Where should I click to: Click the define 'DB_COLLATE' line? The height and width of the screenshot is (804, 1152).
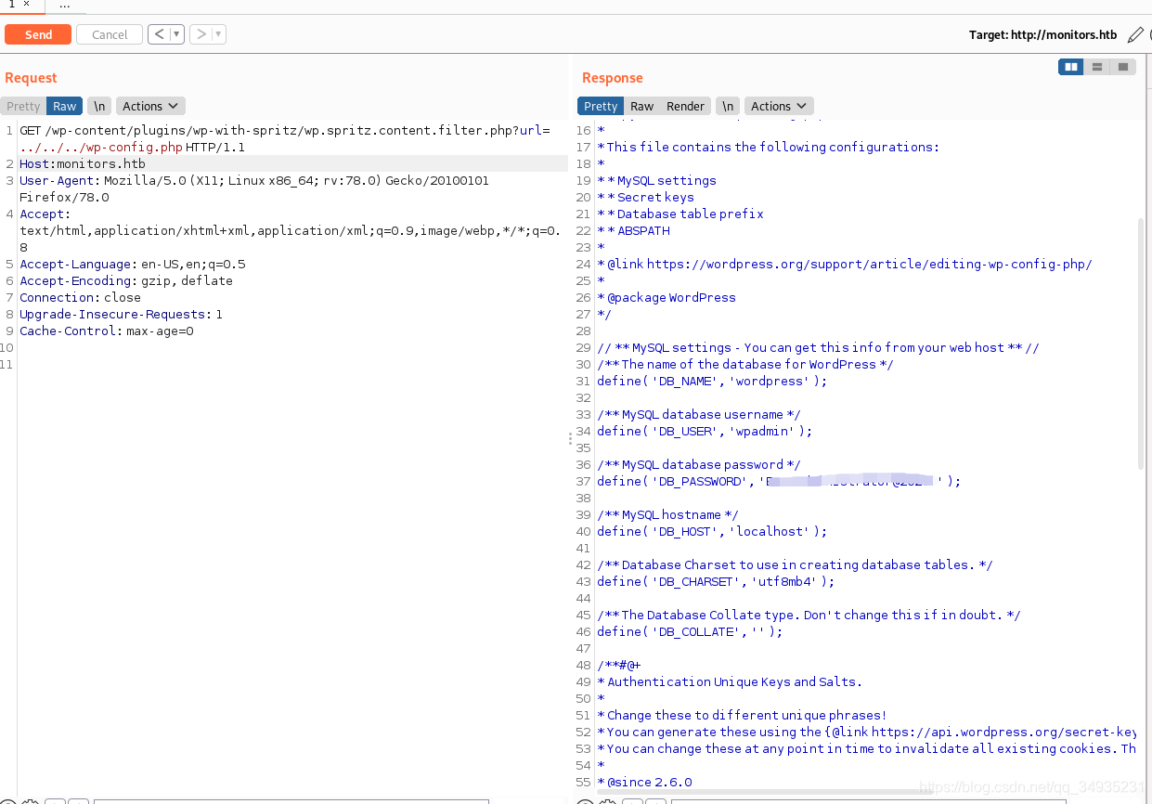[x=690, y=632]
